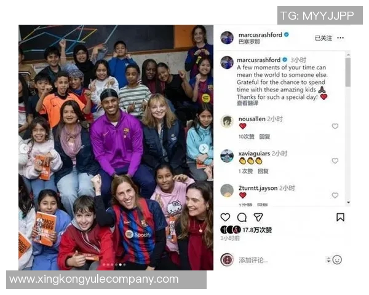Open the three-dot more options menu
The height and width of the screenshot is (295, 369).
click(x=340, y=37)
